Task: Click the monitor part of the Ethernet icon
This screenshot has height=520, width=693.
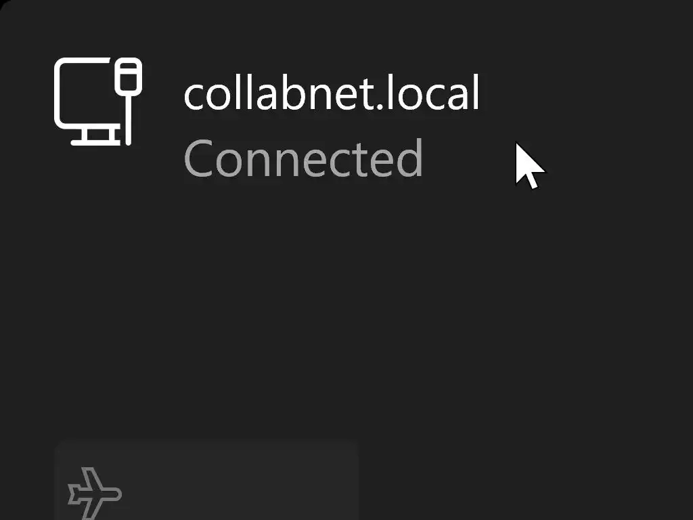Action: [x=87, y=102]
